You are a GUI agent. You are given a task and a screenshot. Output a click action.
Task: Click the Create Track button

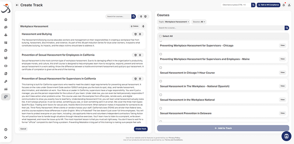pyautogui.click(x=141, y=129)
